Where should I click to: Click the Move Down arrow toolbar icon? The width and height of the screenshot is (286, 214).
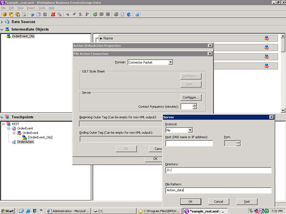(87, 14)
